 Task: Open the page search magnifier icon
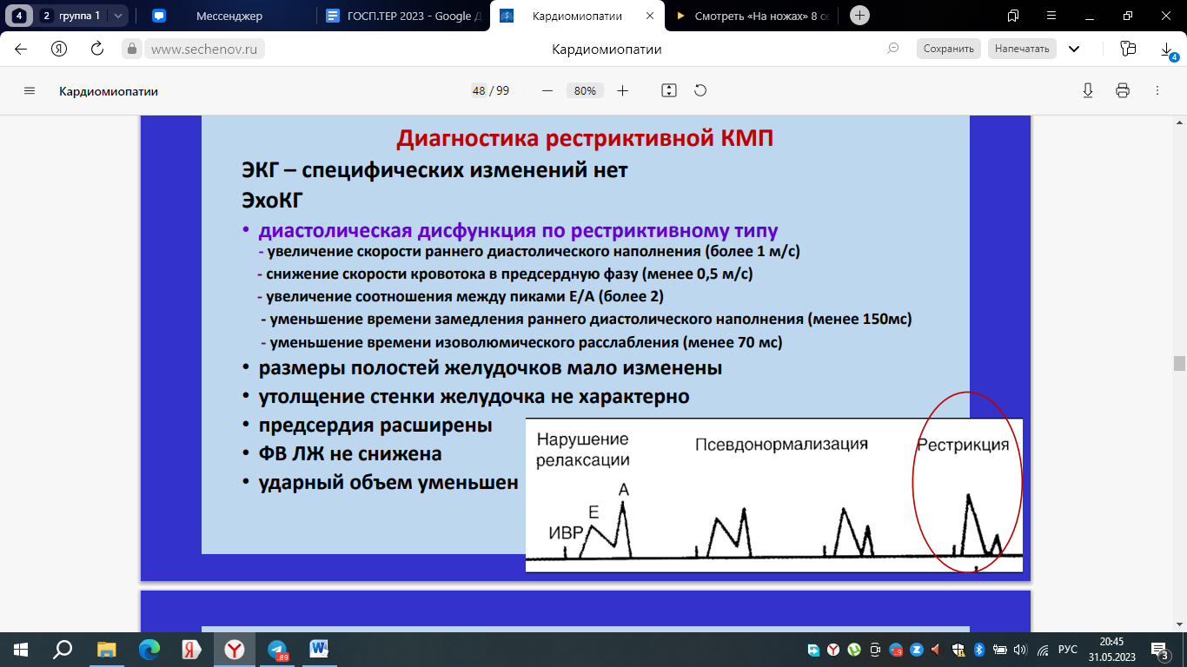pyautogui.click(x=892, y=49)
